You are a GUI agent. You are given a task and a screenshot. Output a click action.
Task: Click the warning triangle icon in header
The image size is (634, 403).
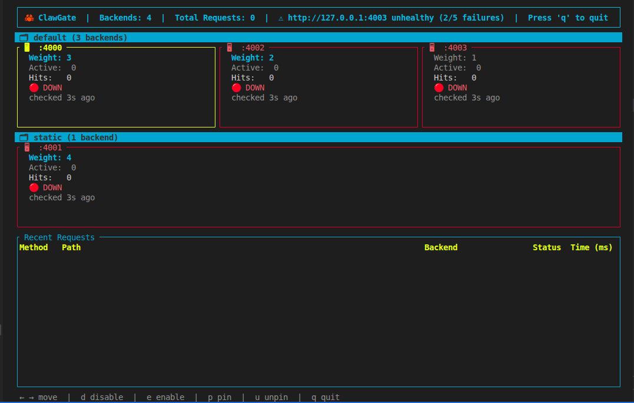281,18
